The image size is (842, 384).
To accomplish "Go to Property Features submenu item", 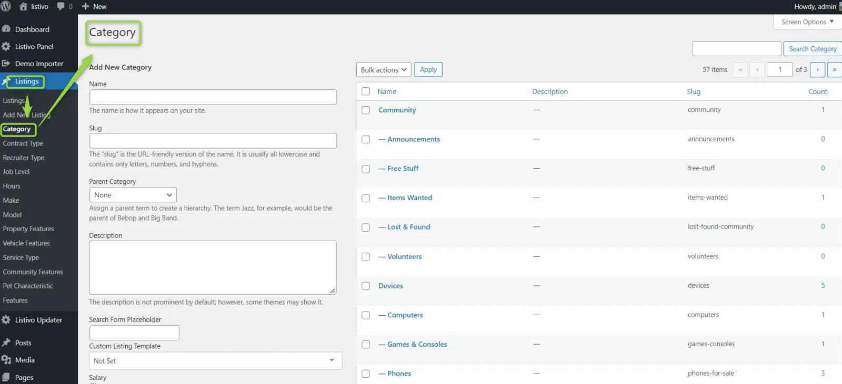I will [x=28, y=229].
